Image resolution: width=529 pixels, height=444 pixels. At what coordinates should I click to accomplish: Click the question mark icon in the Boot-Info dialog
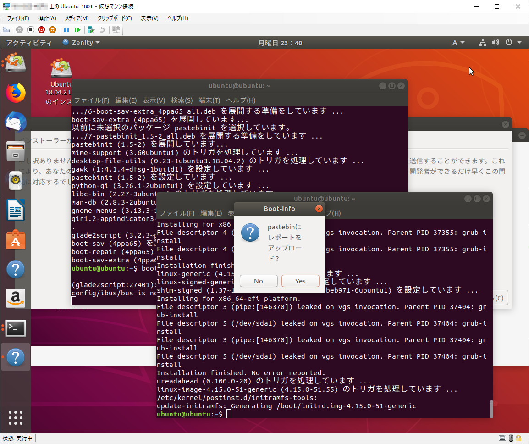pyautogui.click(x=250, y=233)
